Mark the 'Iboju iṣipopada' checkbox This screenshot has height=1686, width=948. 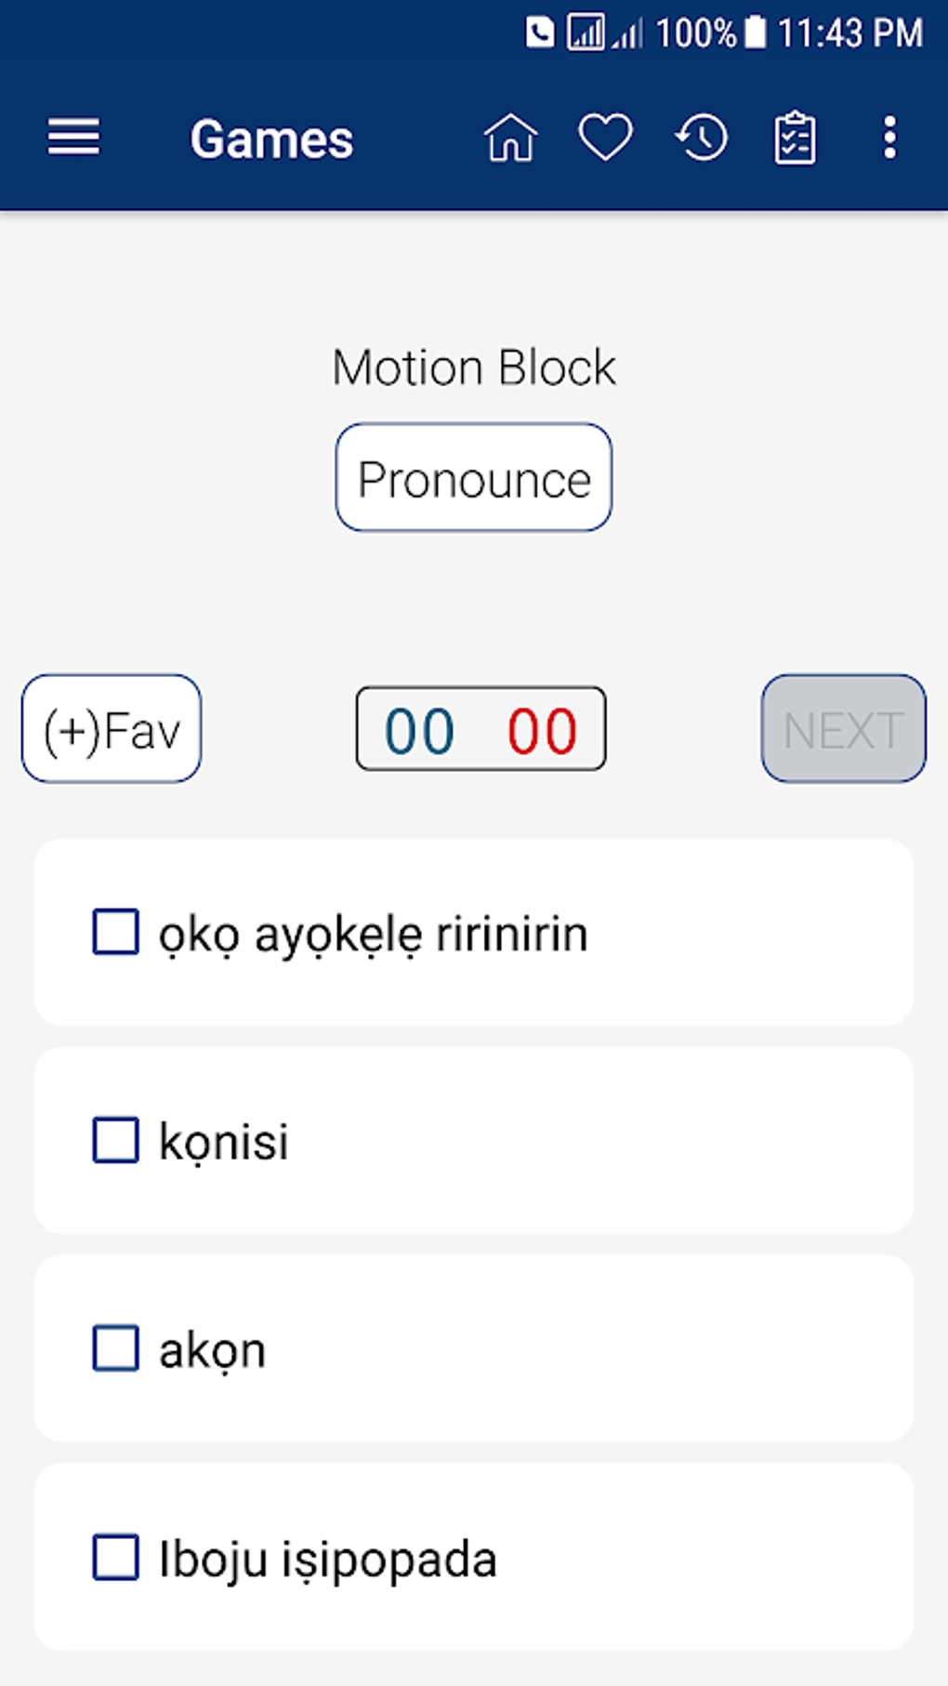(116, 1557)
